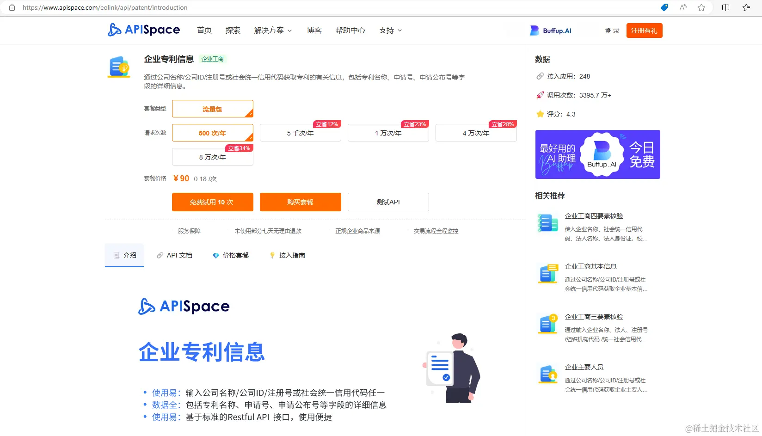Image resolution: width=762 pixels, height=436 pixels.
Task: Click the site lock icon beside URL
Action: (x=12, y=7)
